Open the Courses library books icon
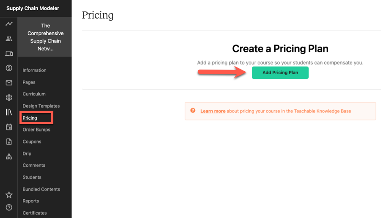381x218 pixels. pos(9,112)
